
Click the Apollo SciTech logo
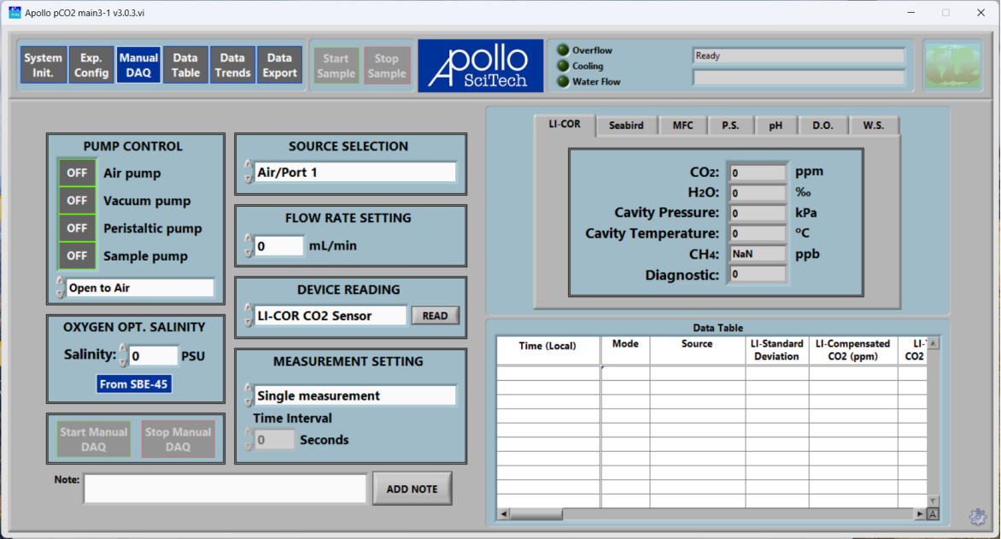point(480,66)
